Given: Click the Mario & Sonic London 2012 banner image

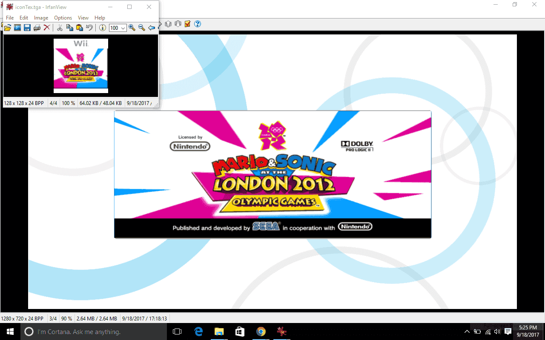Looking at the screenshot, I should tap(272, 174).
